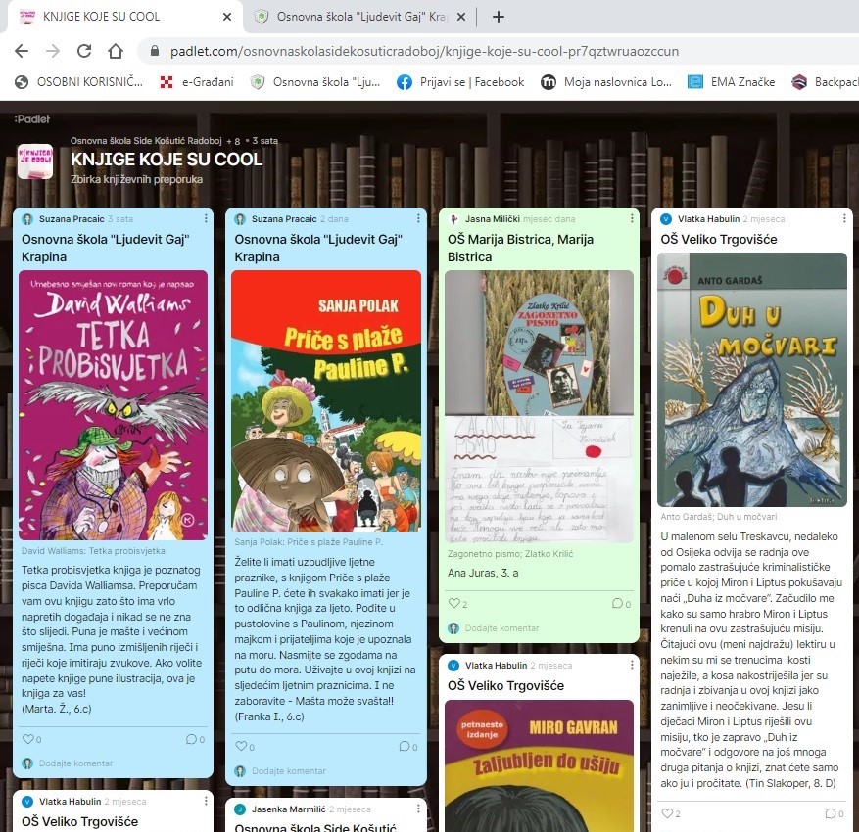Image resolution: width=859 pixels, height=832 pixels.
Task: Open the Priče s plaže Pauline P. cover image
Action: (326, 401)
